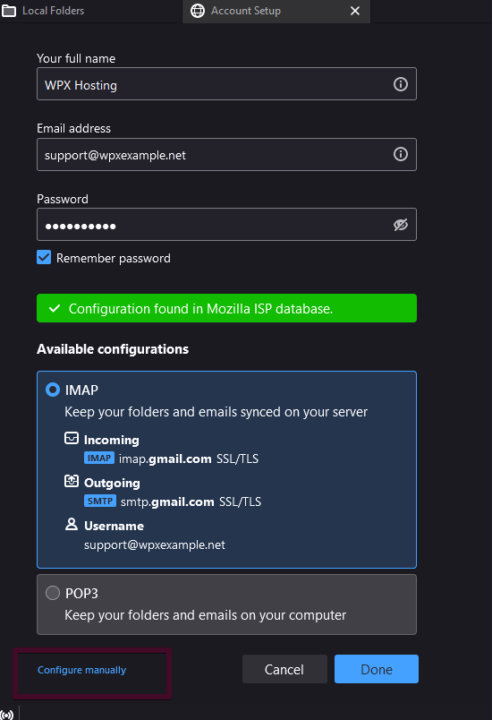The image size is (492, 720).
Task: Click the Username person icon
Action: [72, 524]
